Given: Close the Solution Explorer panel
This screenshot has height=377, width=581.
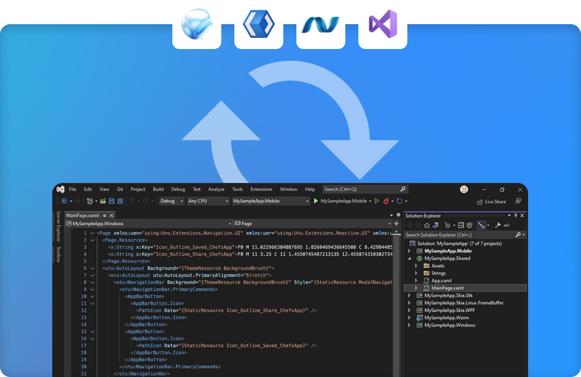Looking at the screenshot, I should pyautogui.click(x=522, y=216).
